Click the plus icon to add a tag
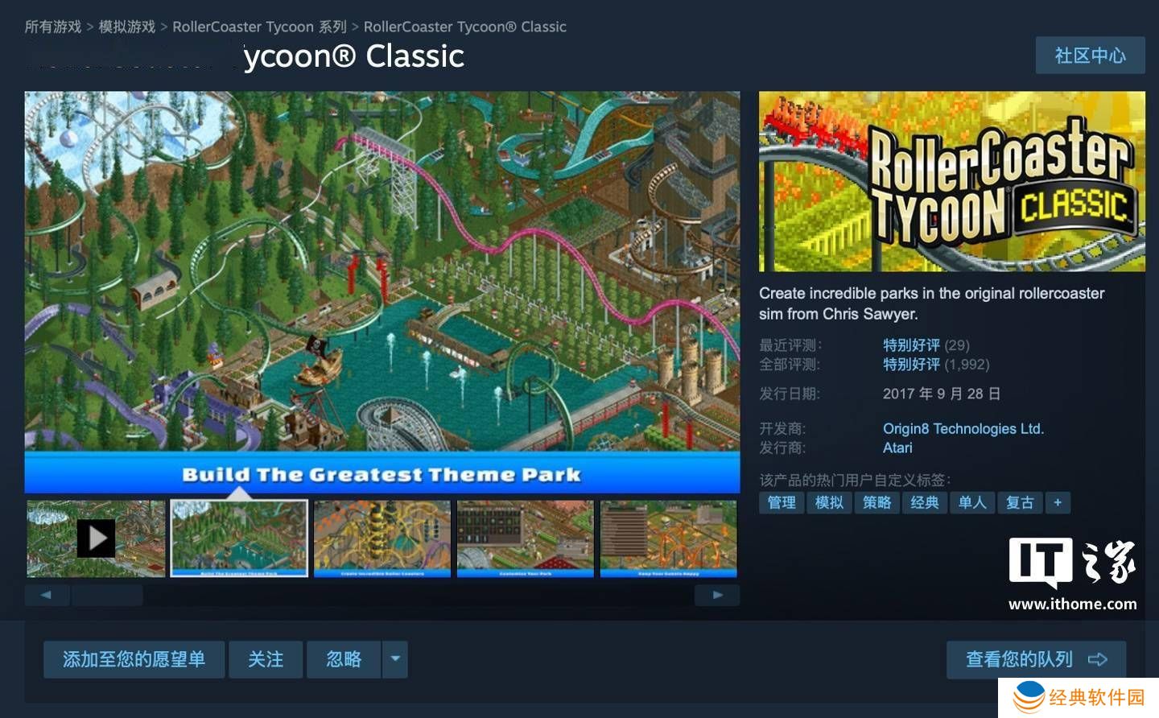This screenshot has height=718, width=1159. [x=1058, y=502]
